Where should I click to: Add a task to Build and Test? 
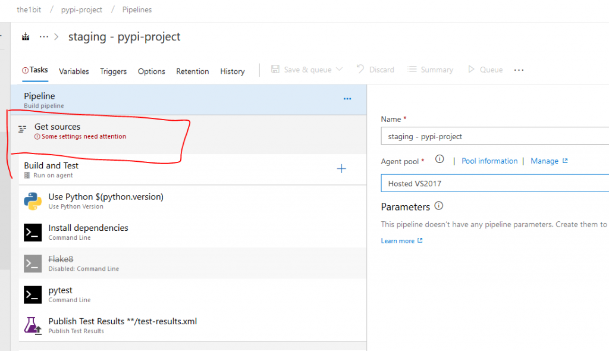341,168
